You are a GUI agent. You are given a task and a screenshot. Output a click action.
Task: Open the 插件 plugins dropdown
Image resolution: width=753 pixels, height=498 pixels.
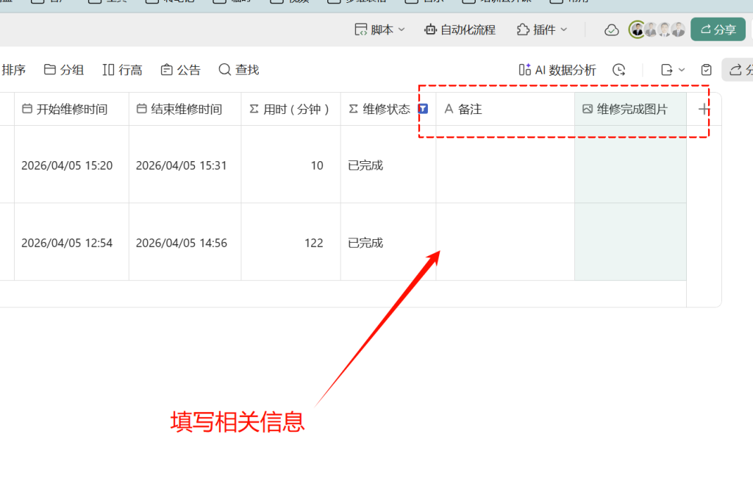click(x=542, y=29)
